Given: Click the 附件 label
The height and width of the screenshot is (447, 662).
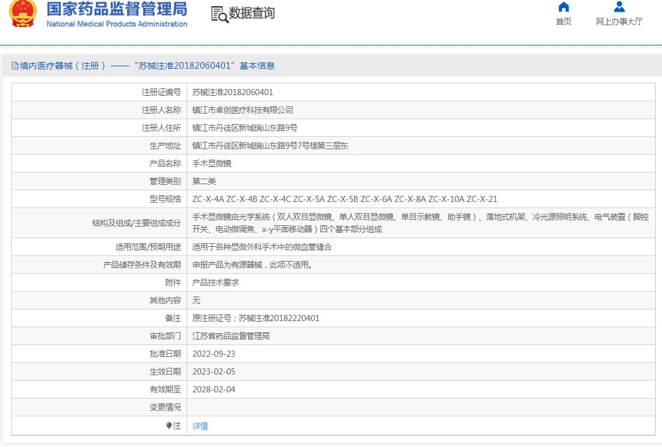Looking at the screenshot, I should tap(173, 282).
